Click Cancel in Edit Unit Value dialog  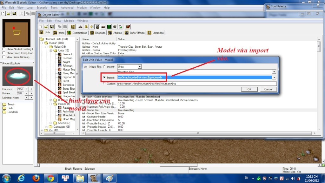tap(268, 89)
